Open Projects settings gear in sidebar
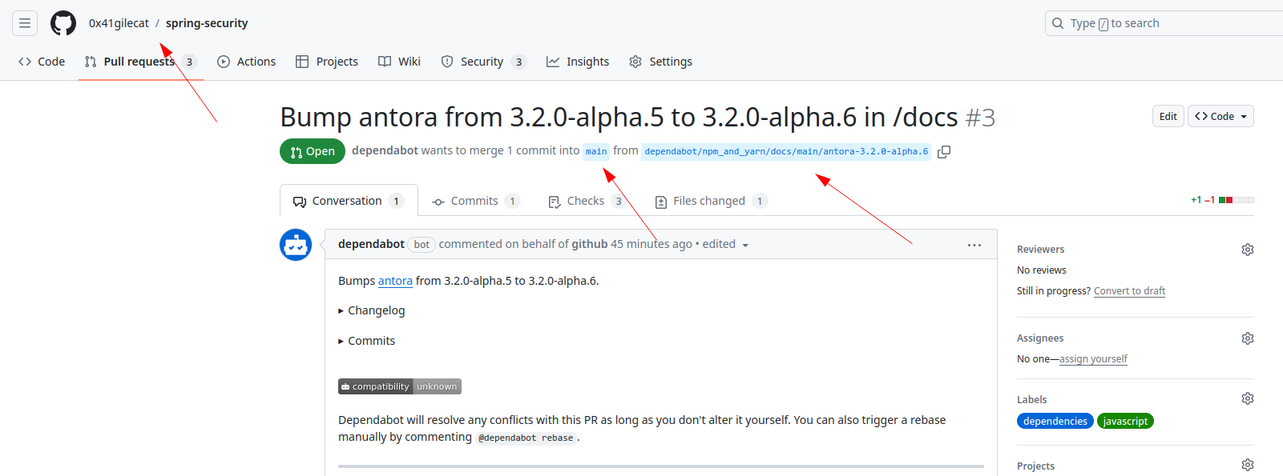This screenshot has width=1283, height=476. [1248, 465]
